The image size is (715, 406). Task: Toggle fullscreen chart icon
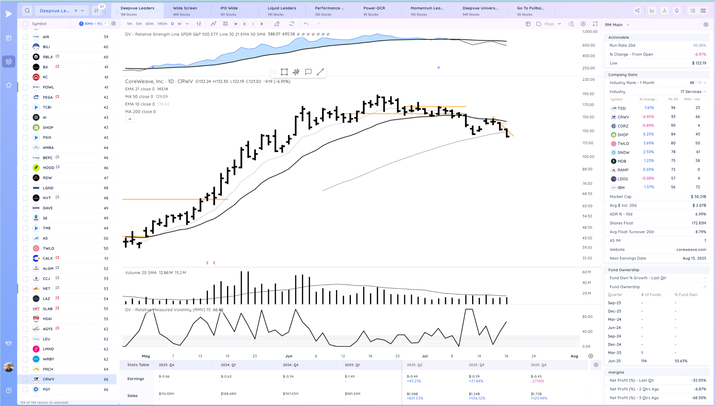[x=595, y=24]
